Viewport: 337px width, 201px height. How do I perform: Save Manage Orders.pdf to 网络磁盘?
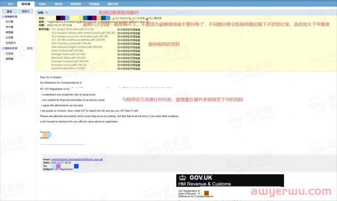tap(129, 55)
